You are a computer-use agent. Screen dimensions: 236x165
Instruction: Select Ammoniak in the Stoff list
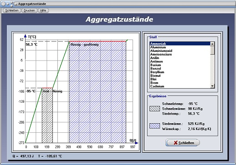[x=180, y=44]
